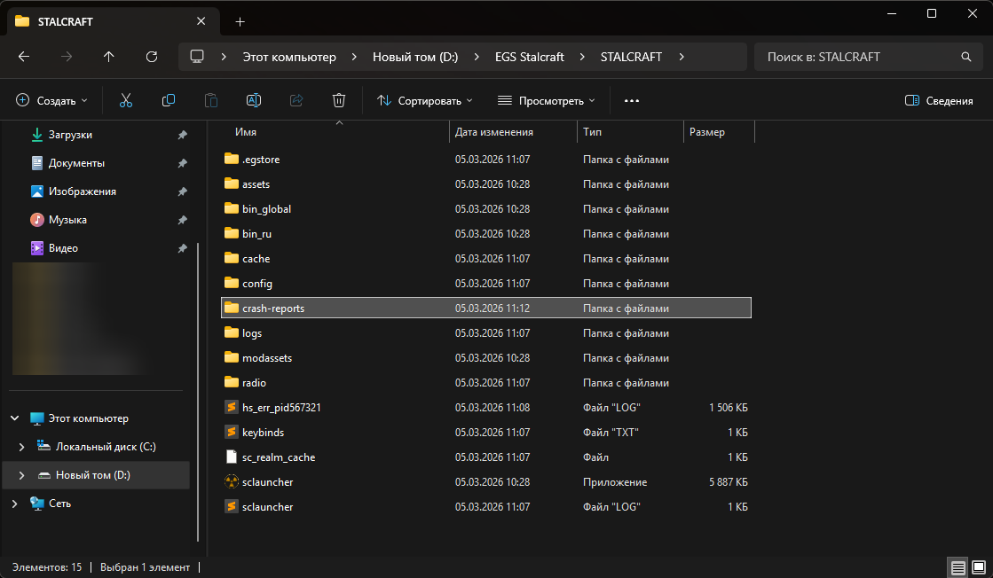Click the Rename icon in toolbar
Image resolution: width=993 pixels, height=578 pixels.
click(254, 101)
